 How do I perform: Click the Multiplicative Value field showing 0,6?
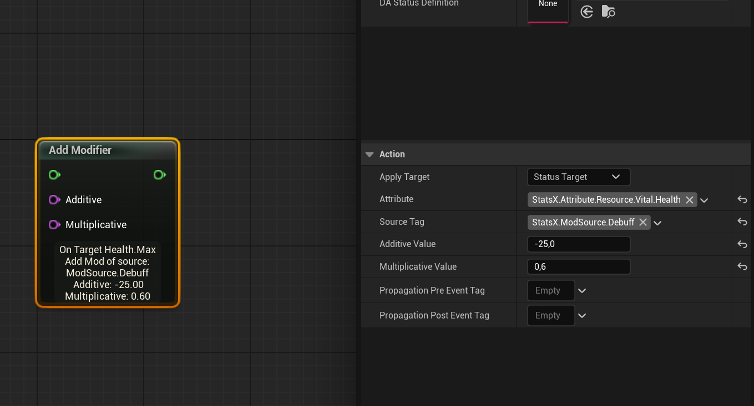[x=579, y=266]
